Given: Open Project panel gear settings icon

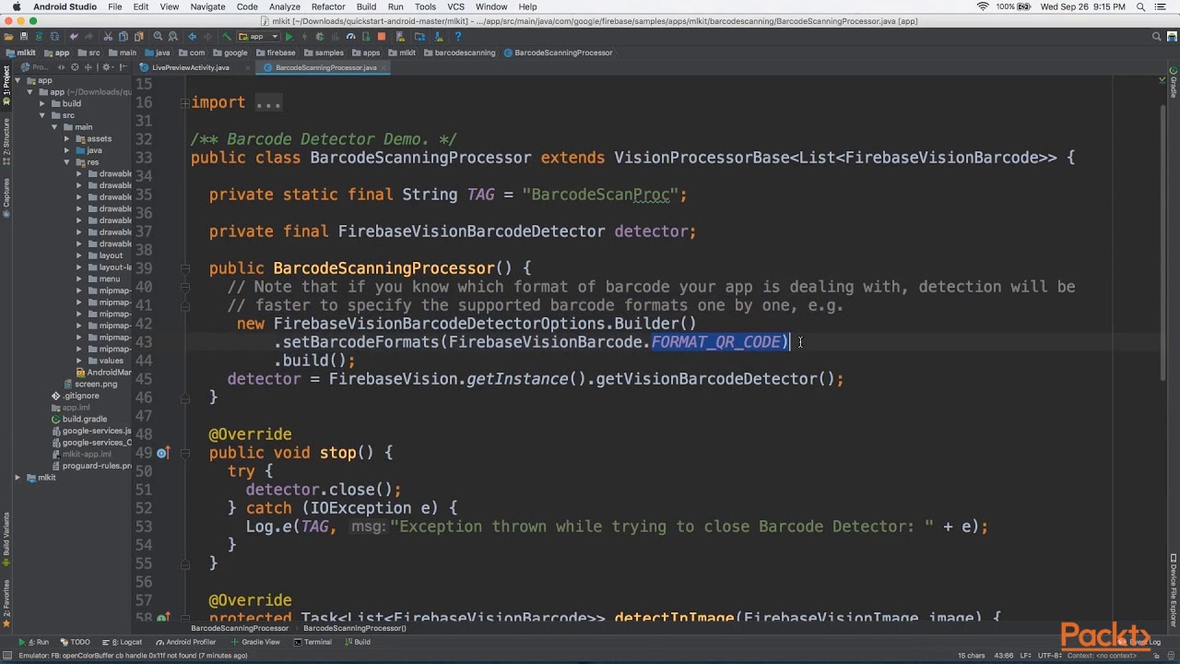Looking at the screenshot, I should point(106,67).
